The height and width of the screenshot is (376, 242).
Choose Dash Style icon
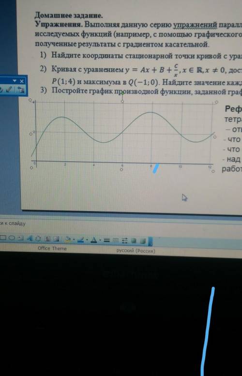(x=115, y=241)
